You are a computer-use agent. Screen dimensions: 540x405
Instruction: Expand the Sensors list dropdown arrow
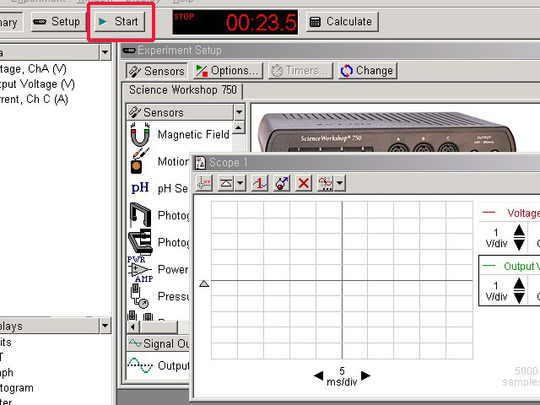pos(239,112)
